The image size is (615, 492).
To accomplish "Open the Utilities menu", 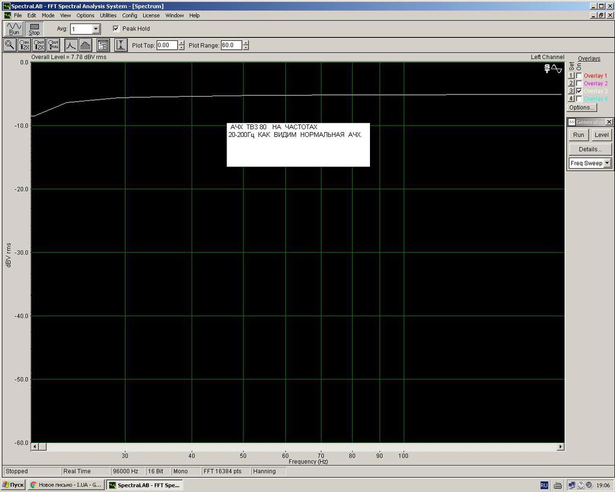I will click(108, 15).
